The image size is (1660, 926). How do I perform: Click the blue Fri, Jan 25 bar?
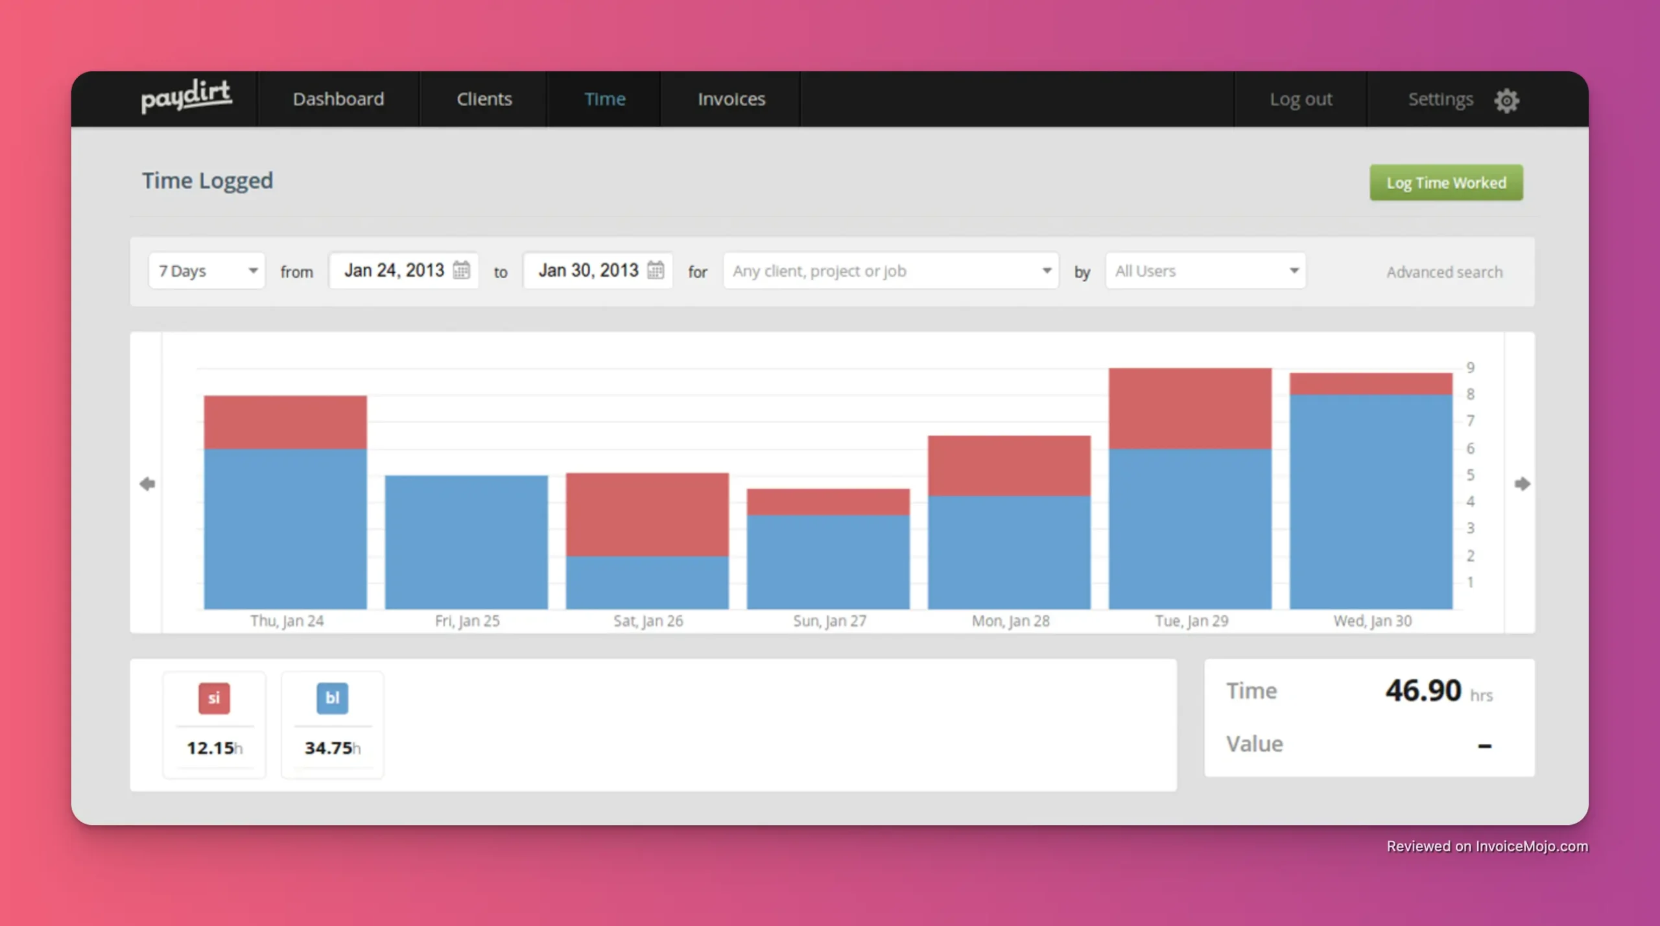[466, 541]
